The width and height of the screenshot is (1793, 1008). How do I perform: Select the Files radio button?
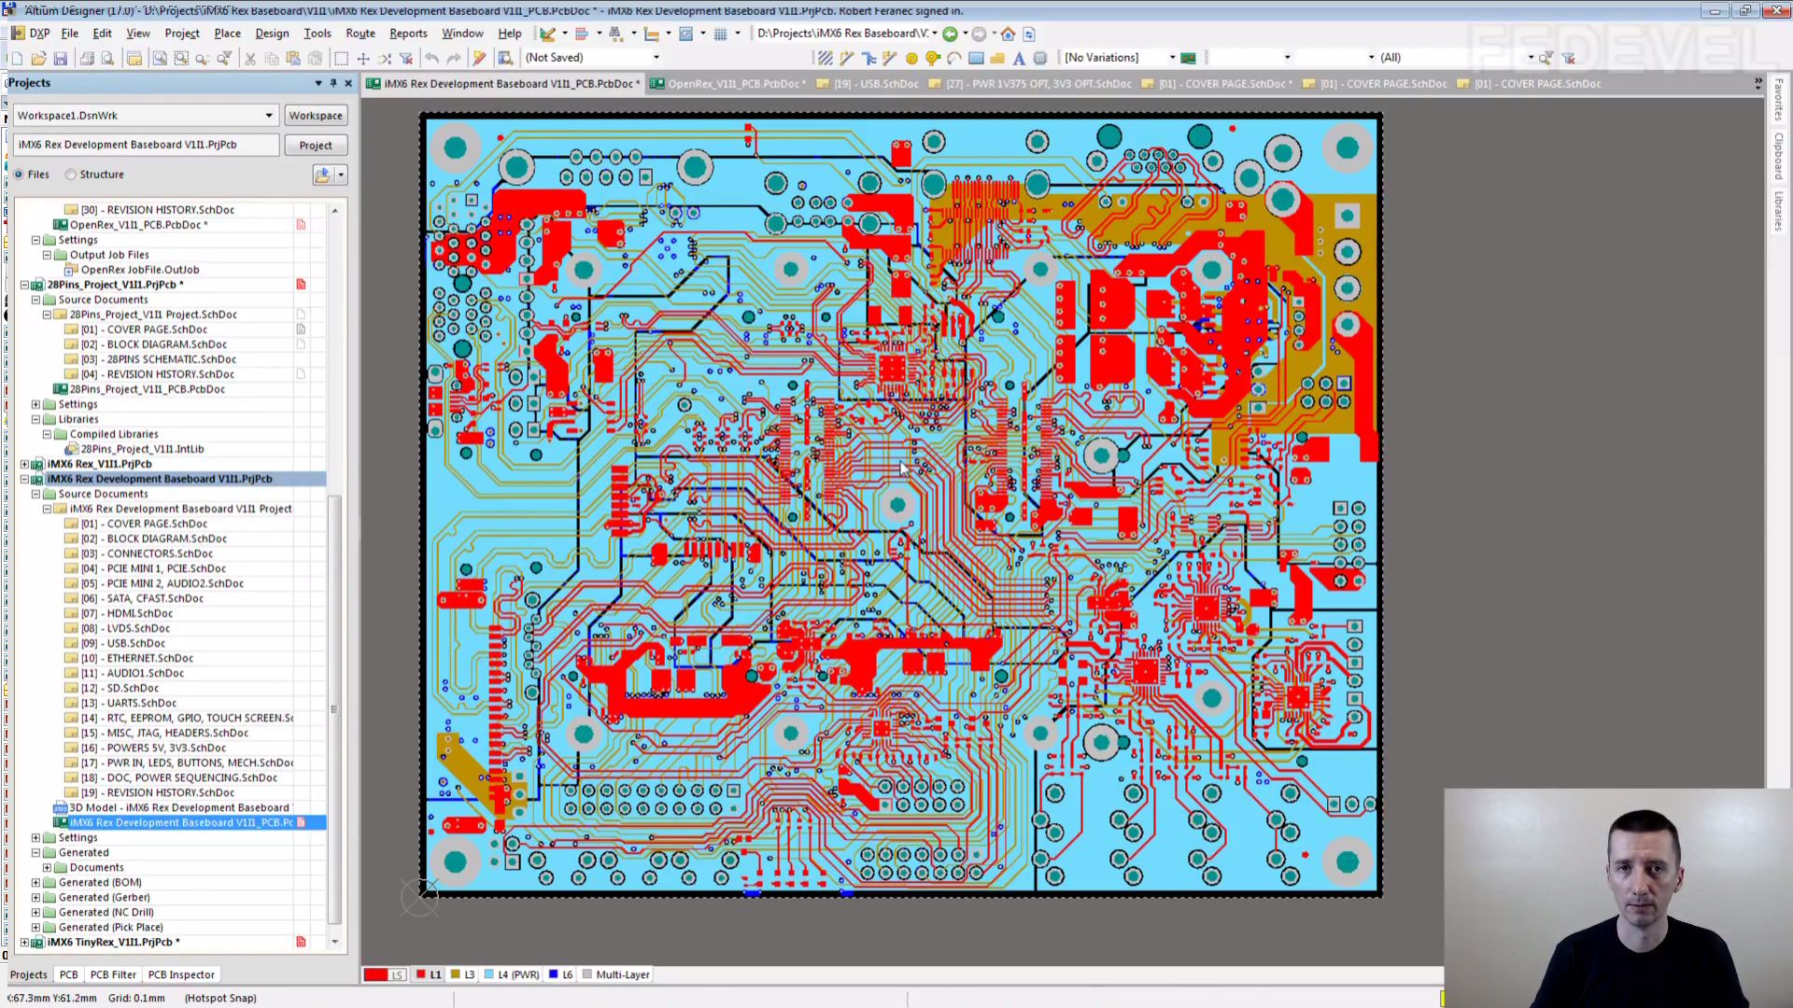pos(19,175)
